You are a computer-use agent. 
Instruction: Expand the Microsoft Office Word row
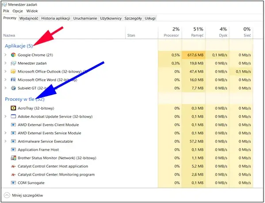point(5,80)
